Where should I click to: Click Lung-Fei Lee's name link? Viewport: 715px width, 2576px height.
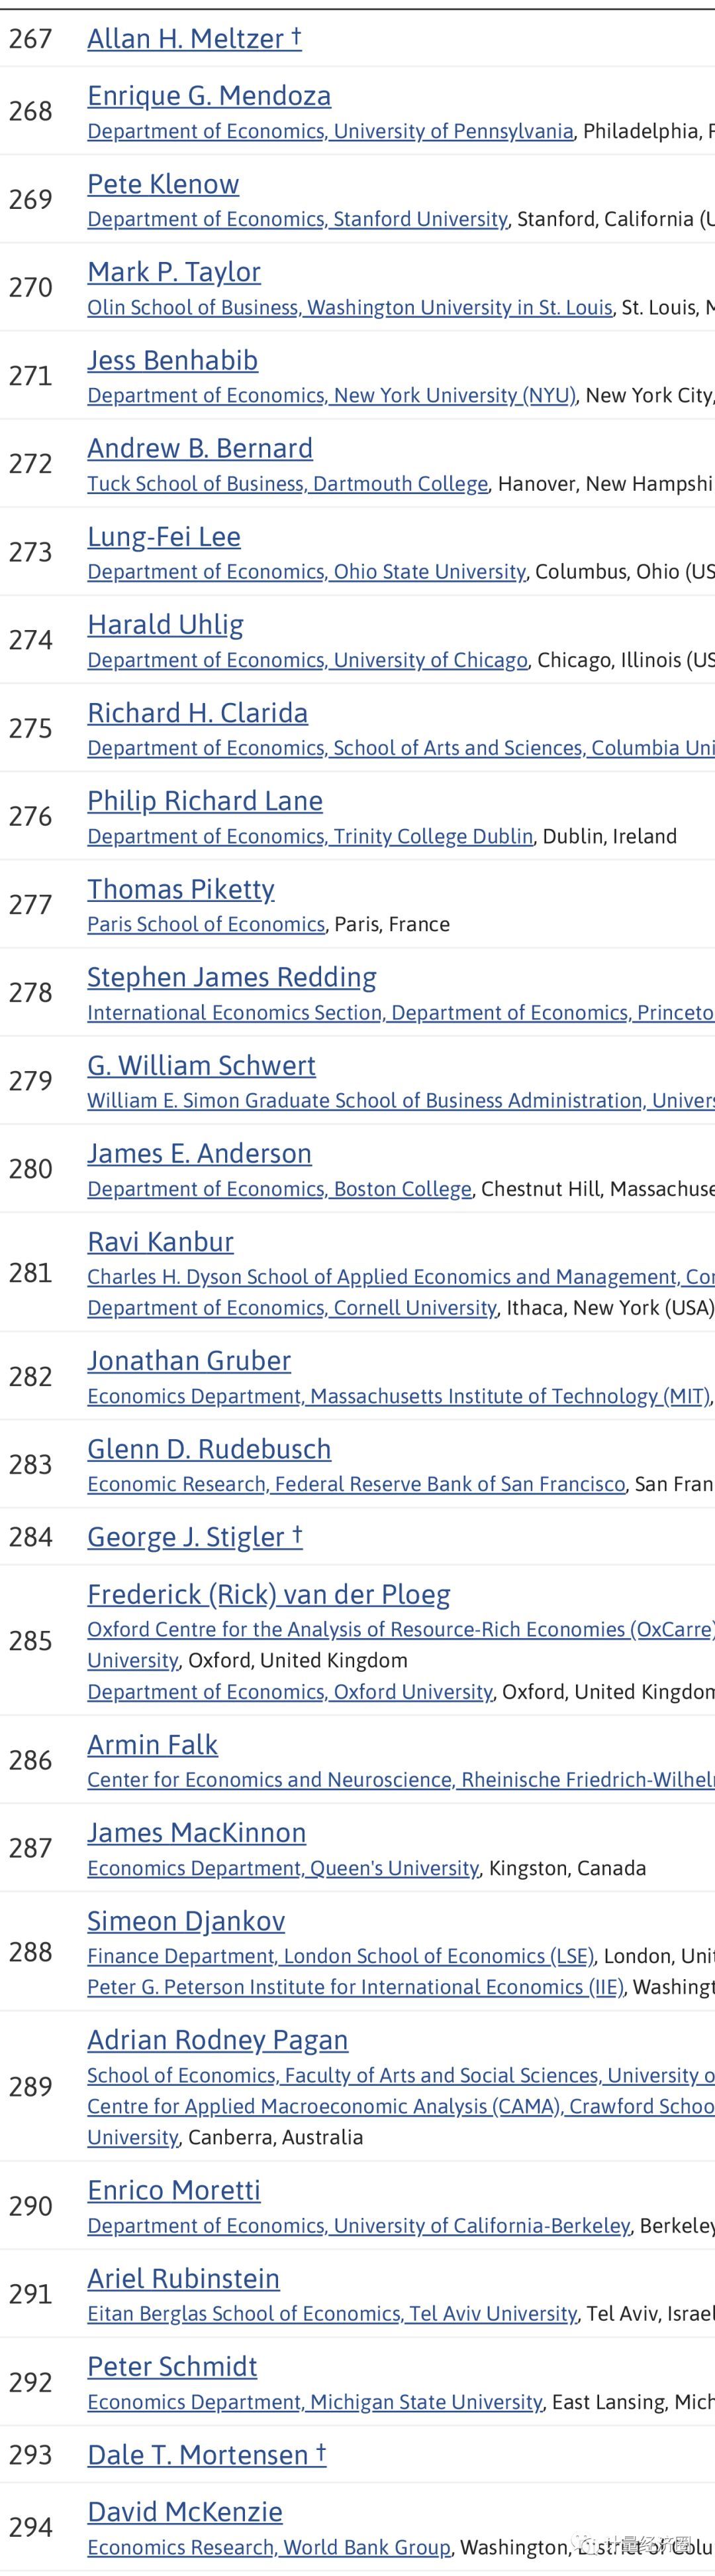click(x=164, y=537)
